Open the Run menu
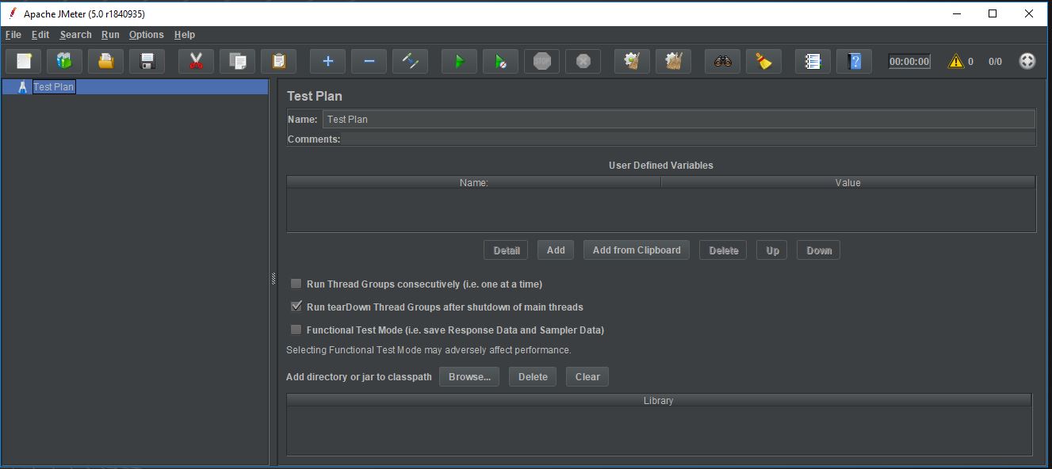 110,35
